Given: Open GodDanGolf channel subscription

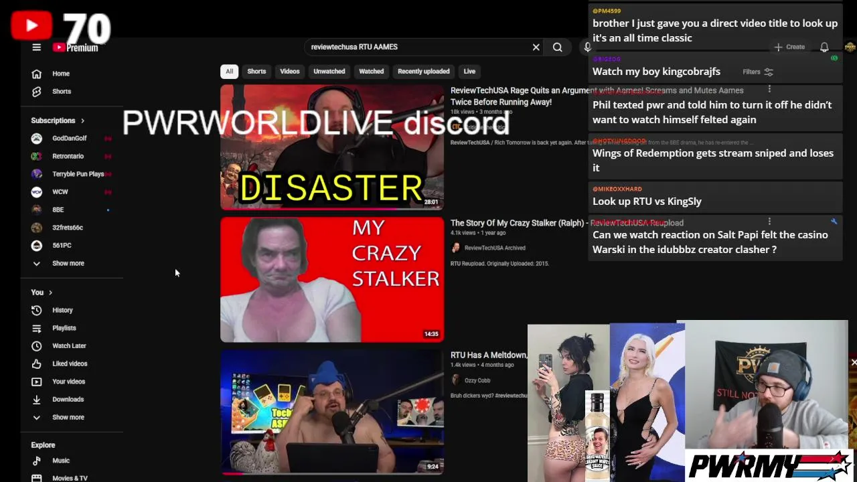Looking at the screenshot, I should click(71, 139).
